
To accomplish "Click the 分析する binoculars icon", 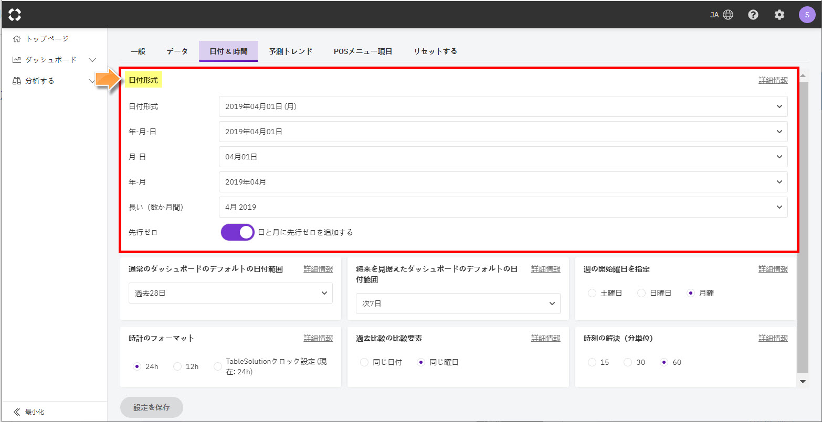I will click(17, 81).
